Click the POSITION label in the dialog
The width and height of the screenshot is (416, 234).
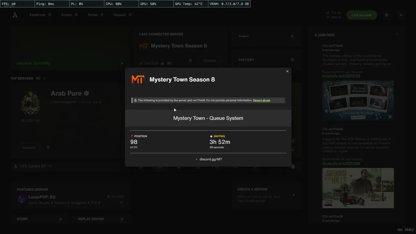coord(141,136)
